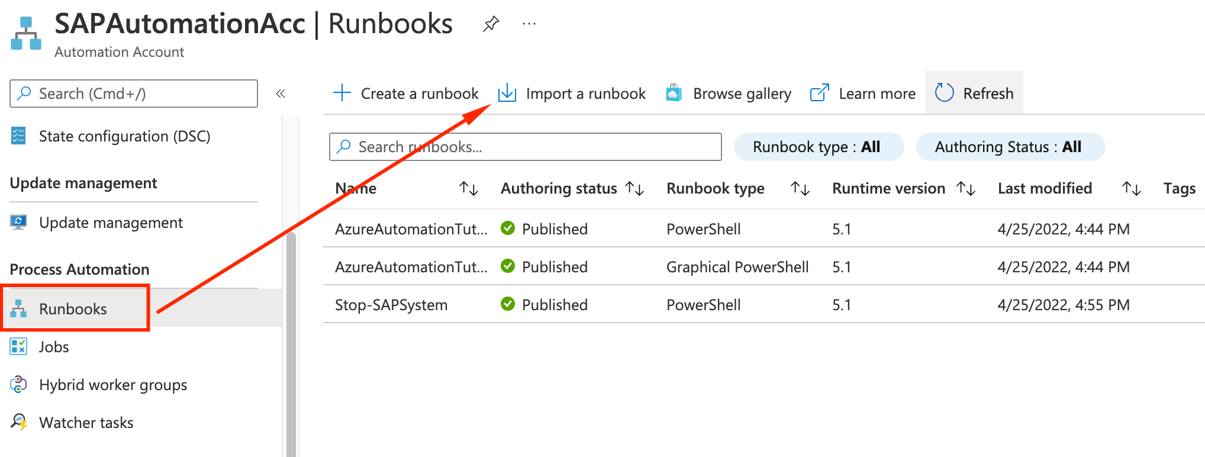Click the Update management monitor icon
The height and width of the screenshot is (457, 1205).
pos(18,223)
